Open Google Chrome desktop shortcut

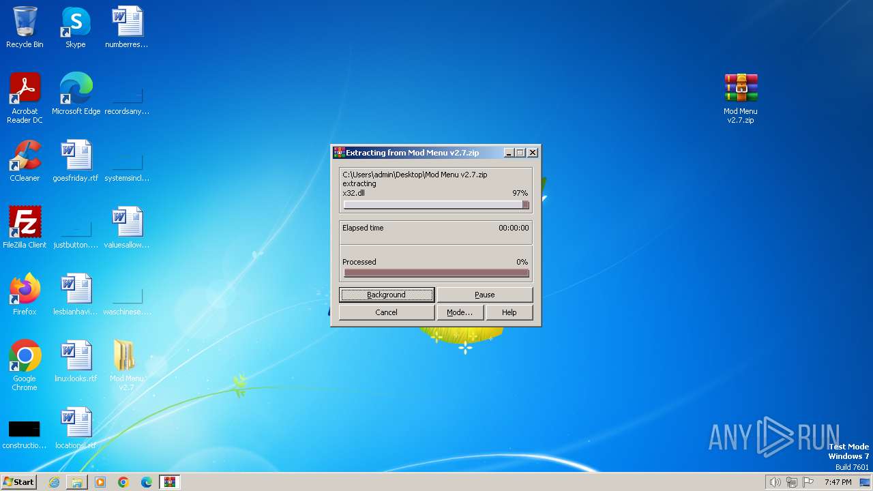tap(25, 365)
